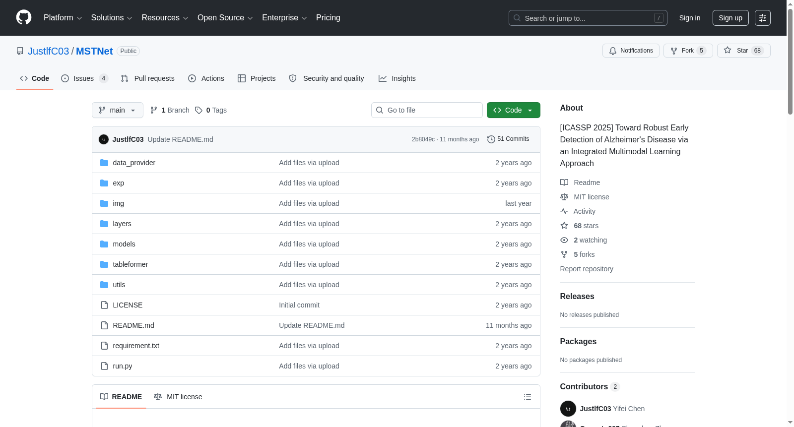Expand the Platform menu
The image size is (794, 427).
point(63,18)
